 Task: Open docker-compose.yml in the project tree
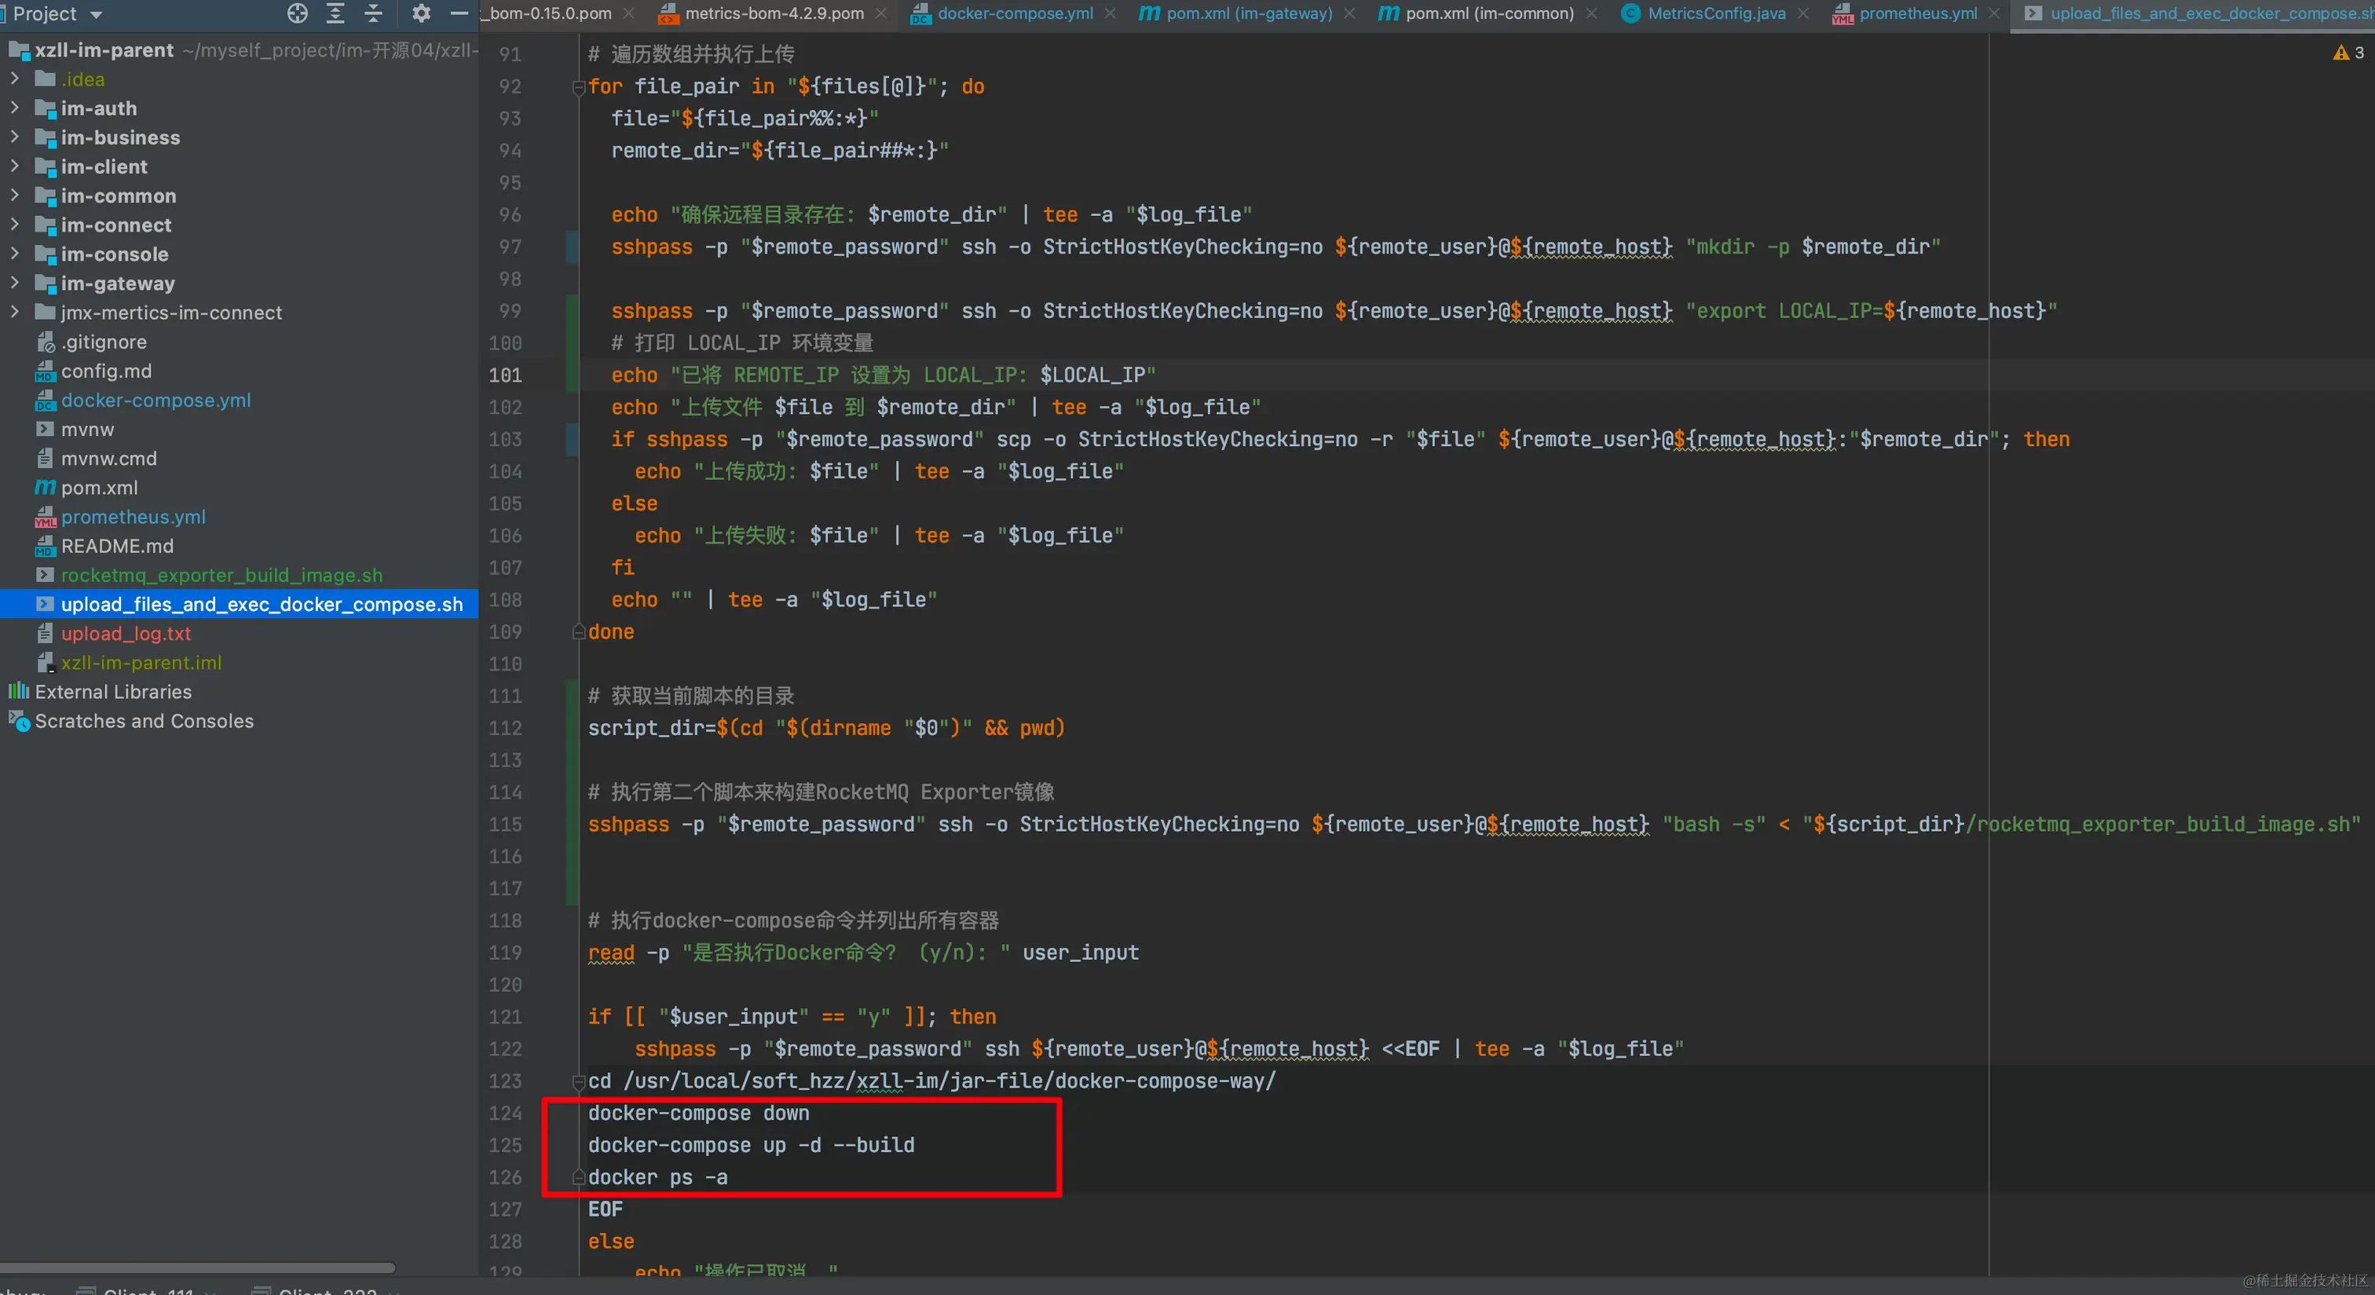[156, 400]
